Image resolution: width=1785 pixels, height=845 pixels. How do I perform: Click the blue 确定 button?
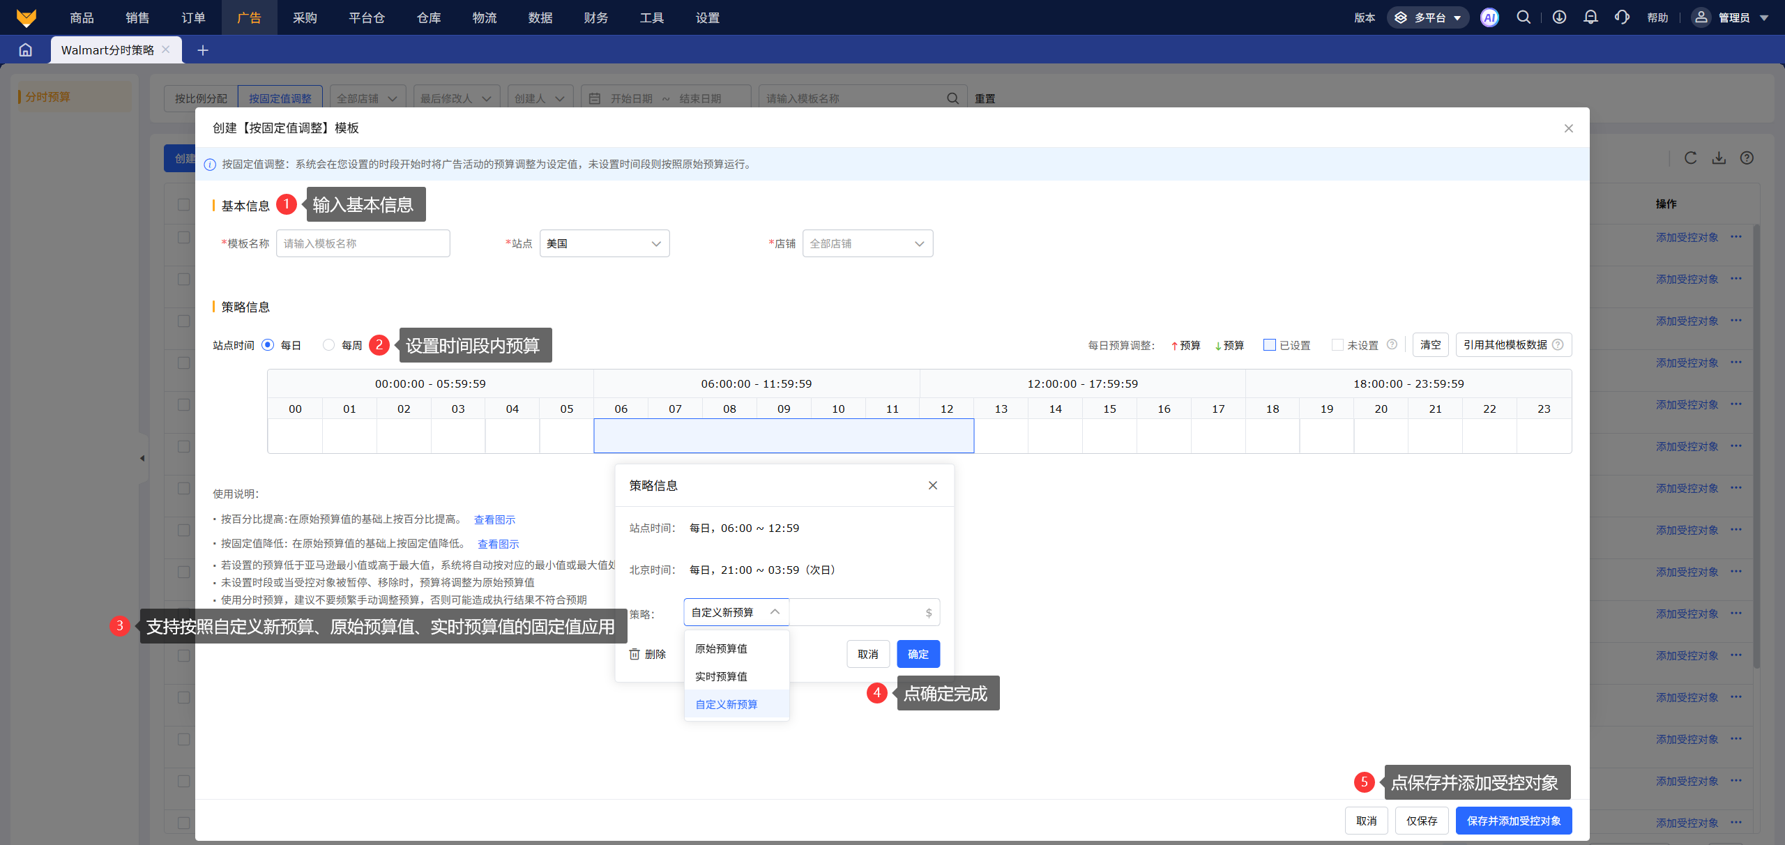pos(918,654)
